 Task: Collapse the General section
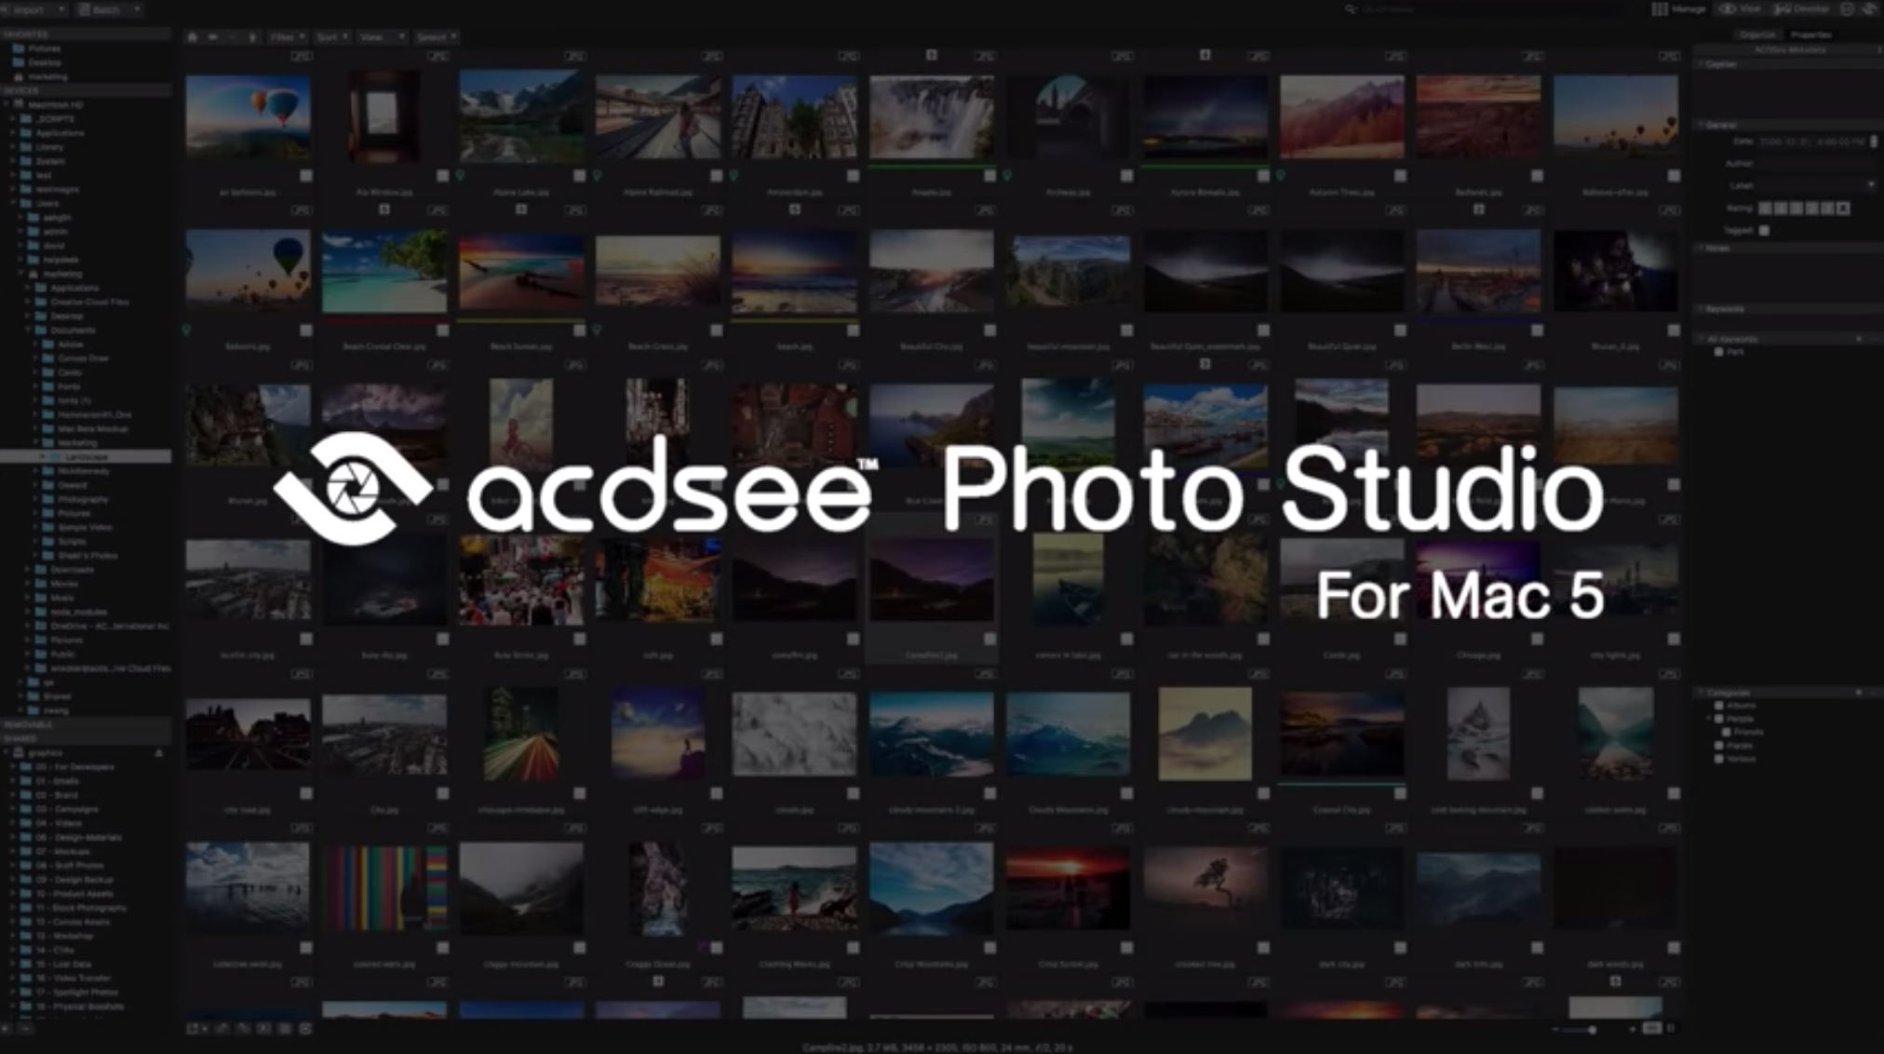[x=1702, y=124]
